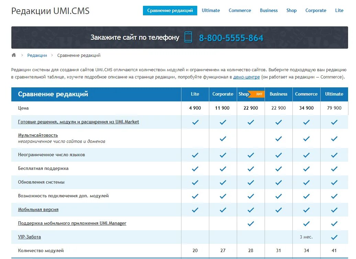
Task: Call phone number 8-800-5555-864
Action: pyautogui.click(x=231, y=38)
